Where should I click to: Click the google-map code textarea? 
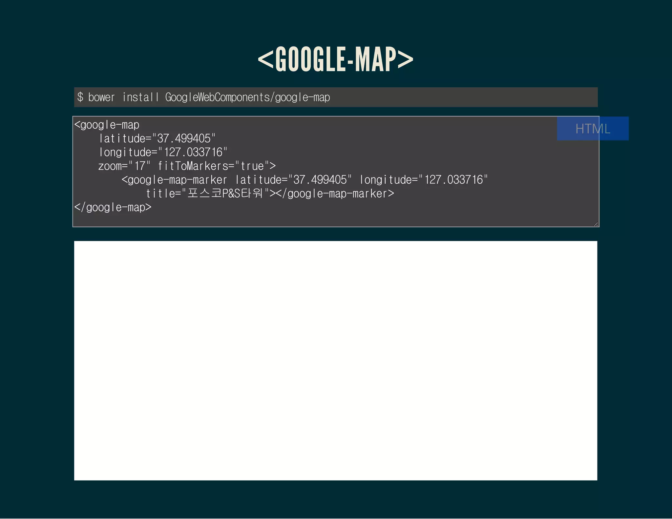pyautogui.click(x=336, y=172)
